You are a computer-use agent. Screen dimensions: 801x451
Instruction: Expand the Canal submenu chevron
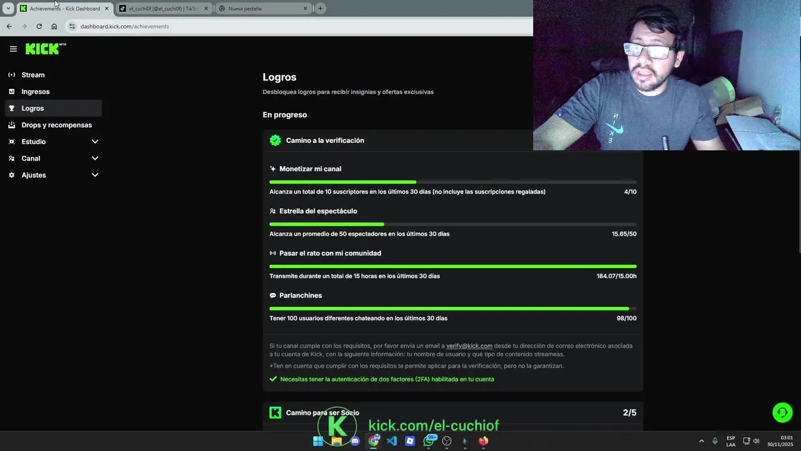[x=95, y=158]
